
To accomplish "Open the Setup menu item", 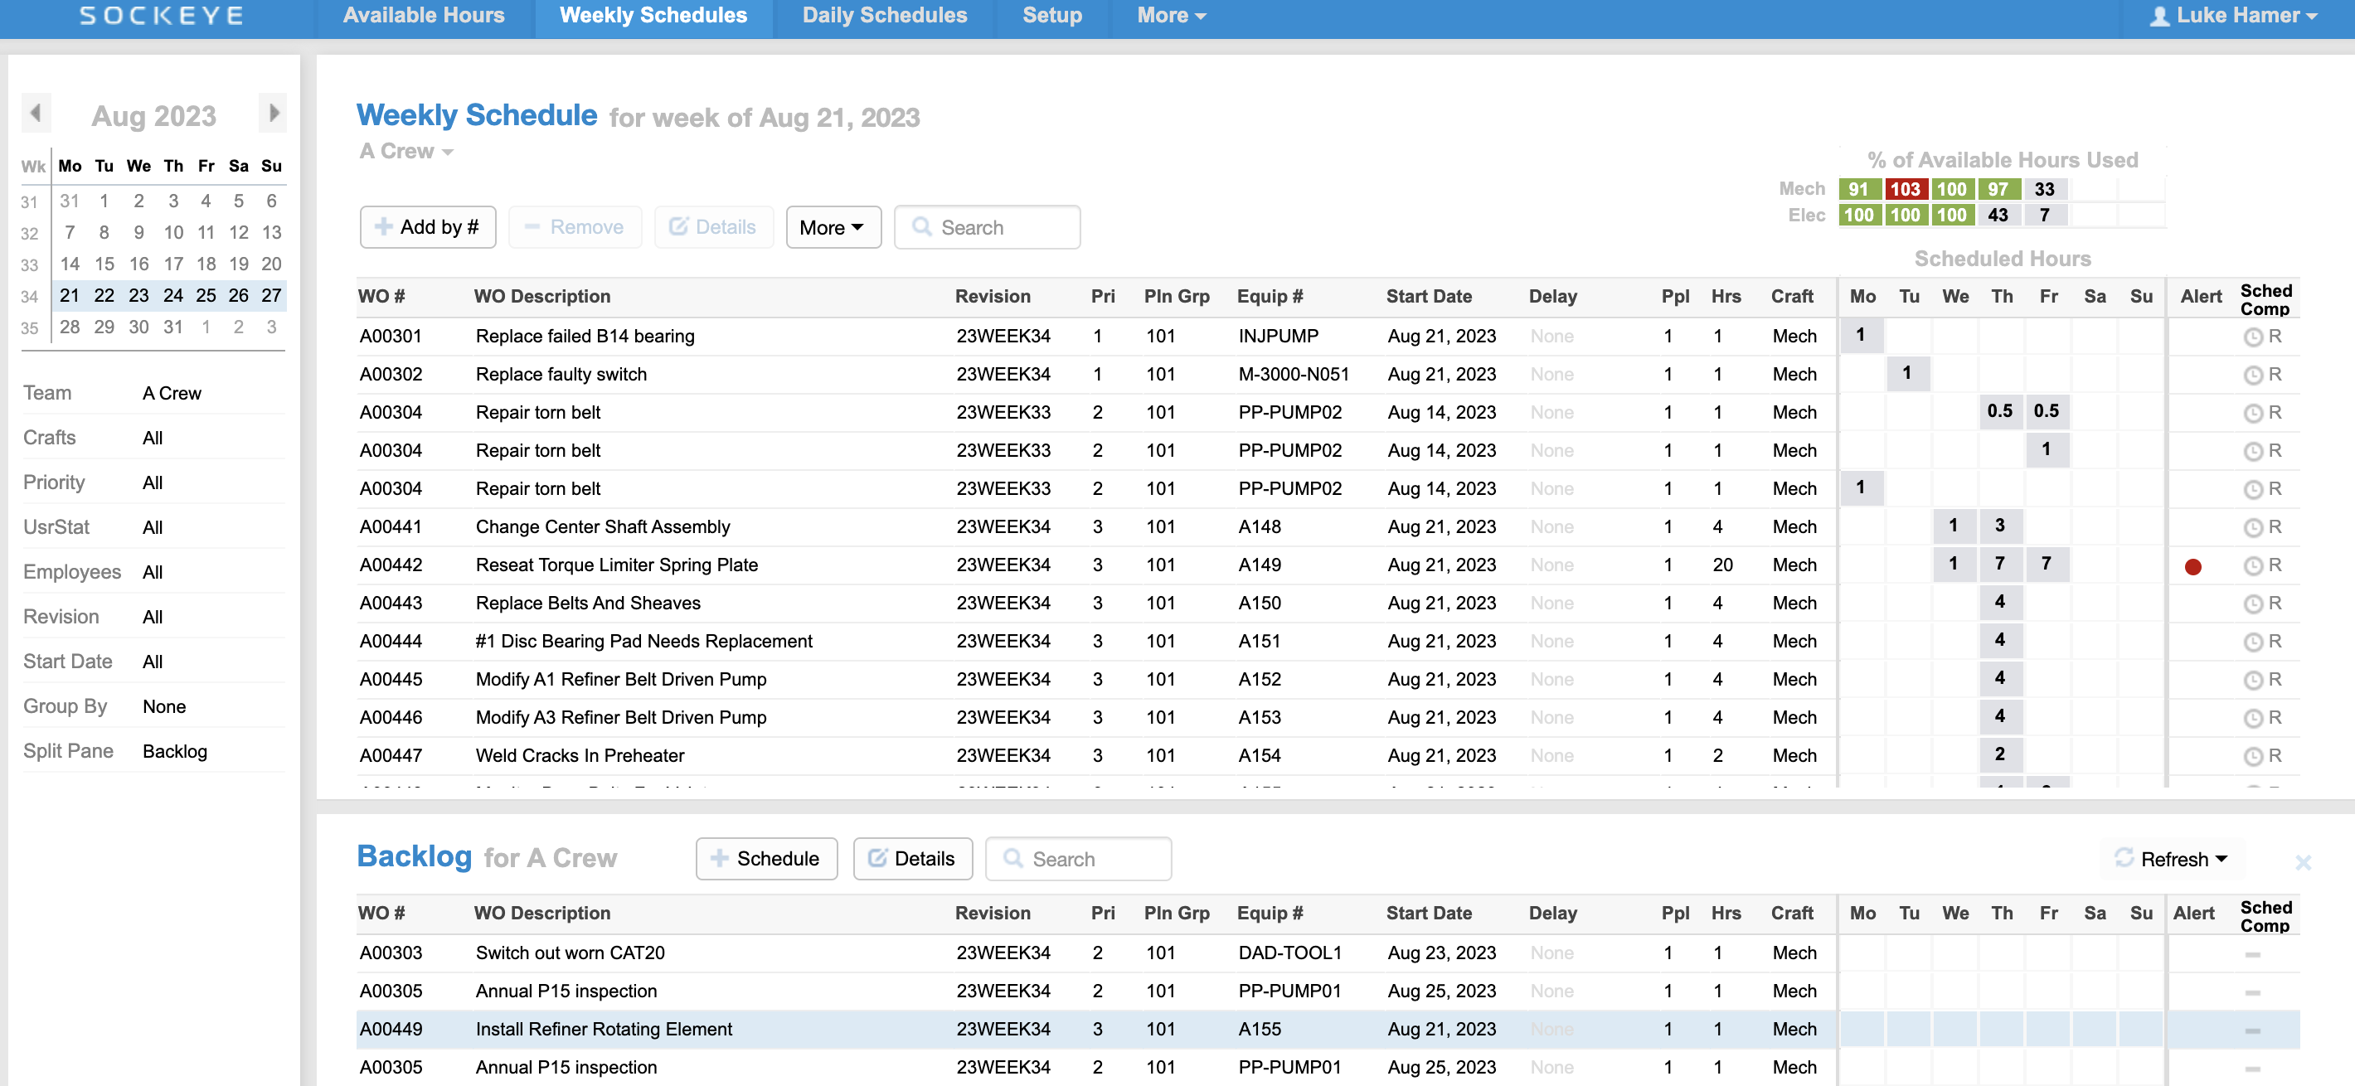I will click(x=1051, y=15).
